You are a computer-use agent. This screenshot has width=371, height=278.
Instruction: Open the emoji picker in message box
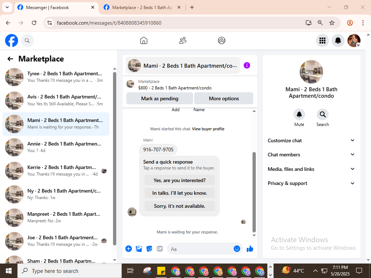(237, 249)
